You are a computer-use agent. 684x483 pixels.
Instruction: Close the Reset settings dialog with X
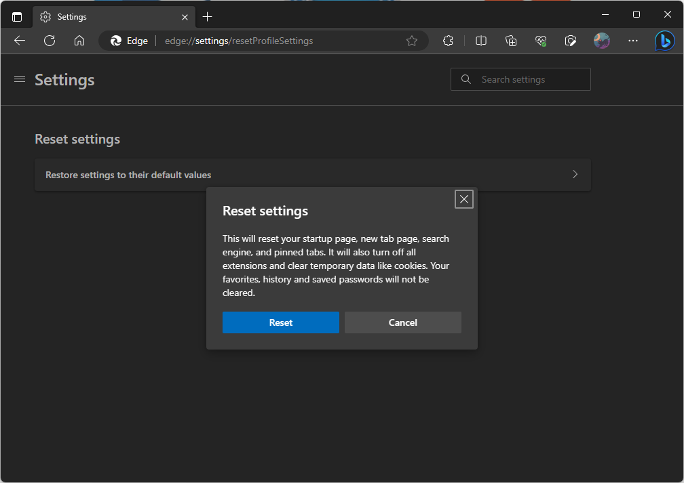tap(464, 199)
